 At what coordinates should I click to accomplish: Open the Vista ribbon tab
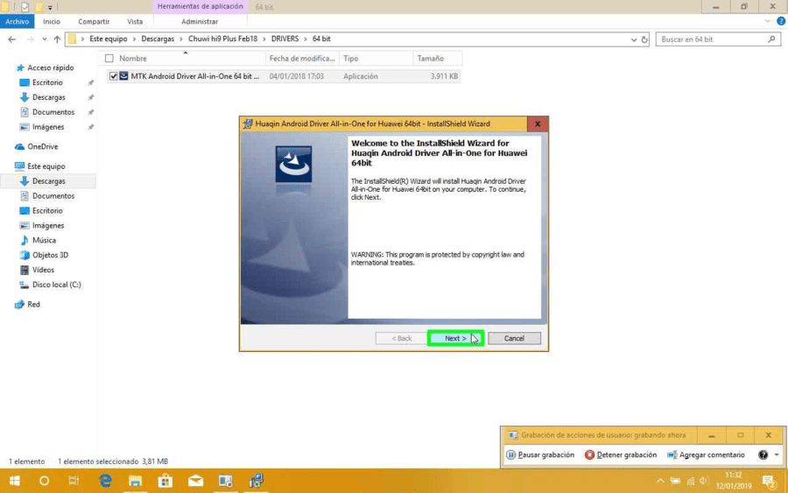135,22
